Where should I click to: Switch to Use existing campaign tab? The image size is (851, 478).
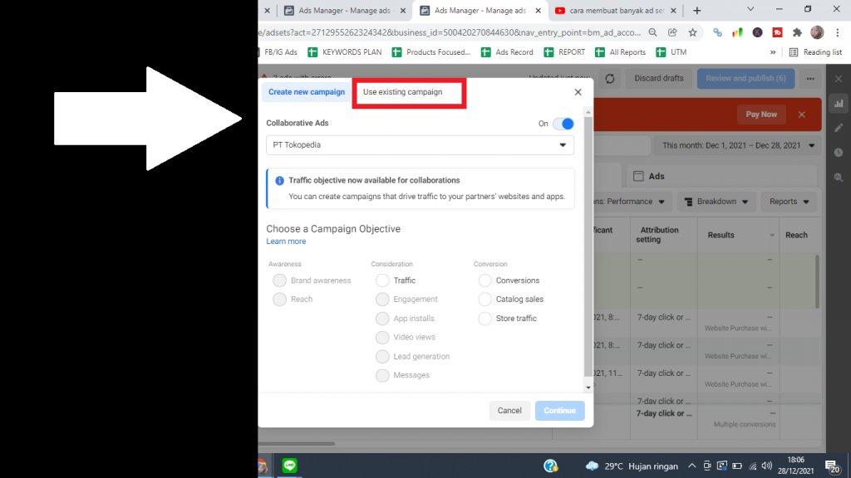[x=403, y=92]
